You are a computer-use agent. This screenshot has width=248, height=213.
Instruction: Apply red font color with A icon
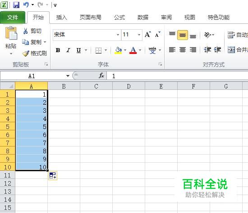pos(133,50)
